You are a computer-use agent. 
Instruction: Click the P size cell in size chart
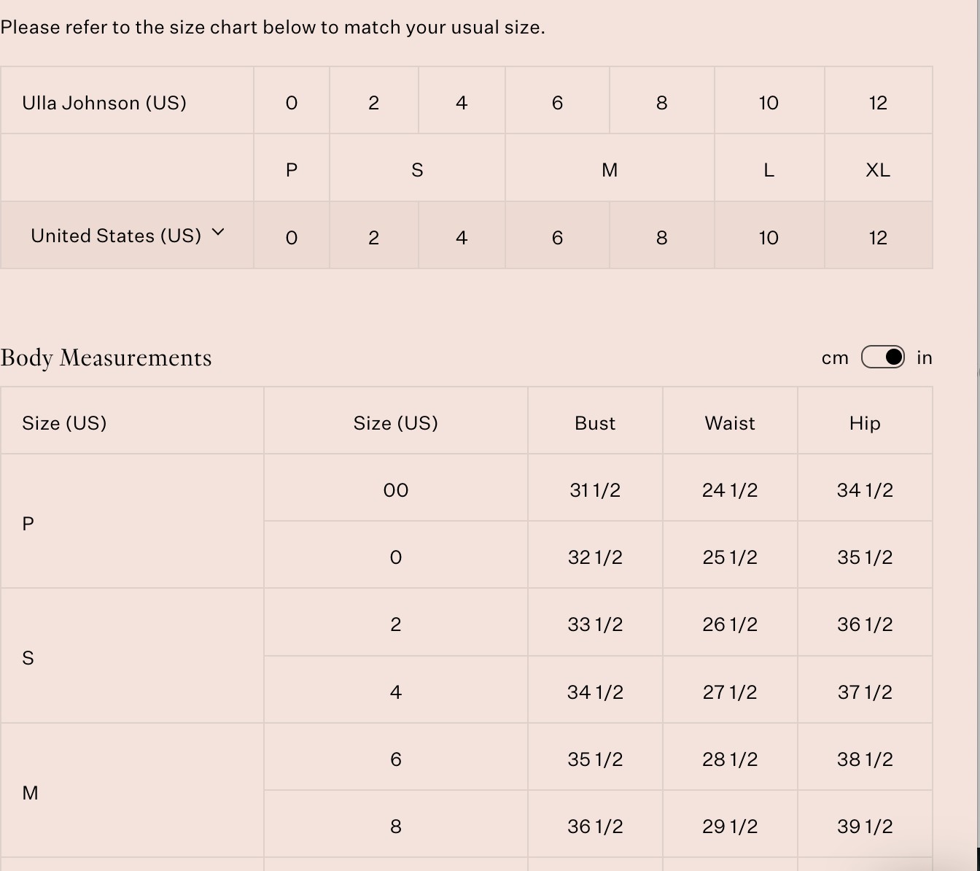coord(292,170)
